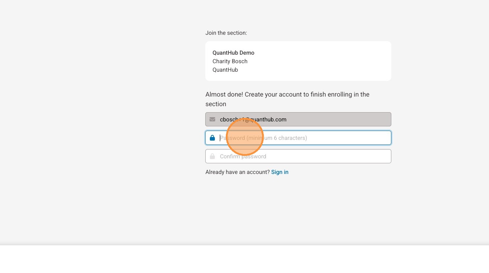Click the lone word "section" under Almost done
Image resolution: width=489 pixels, height=273 pixels.
point(216,104)
